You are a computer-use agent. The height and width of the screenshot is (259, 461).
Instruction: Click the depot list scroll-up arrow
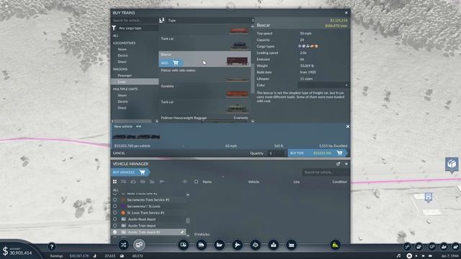click(188, 194)
